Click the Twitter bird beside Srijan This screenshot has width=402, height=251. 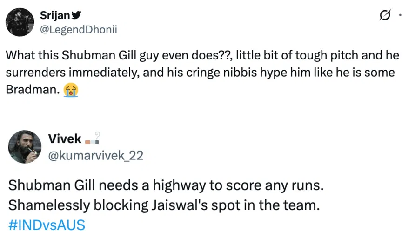point(77,15)
